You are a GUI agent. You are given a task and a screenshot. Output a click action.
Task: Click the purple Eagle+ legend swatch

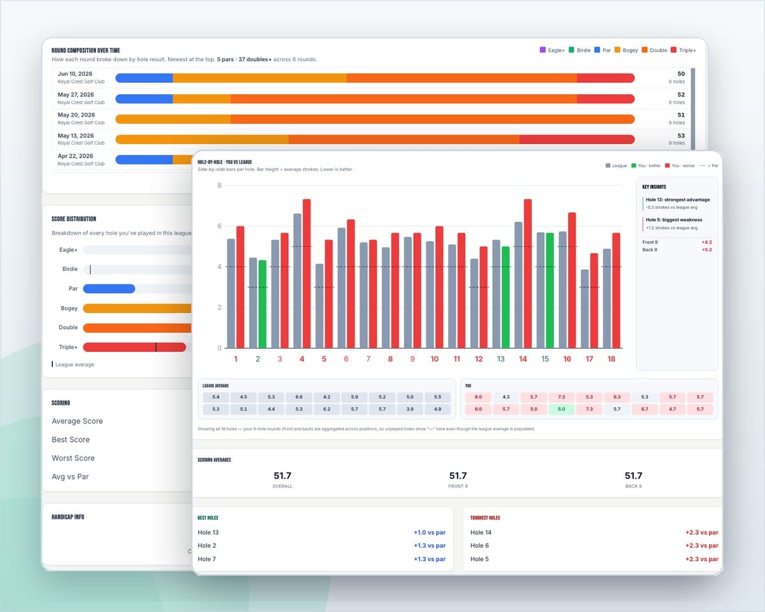[543, 50]
